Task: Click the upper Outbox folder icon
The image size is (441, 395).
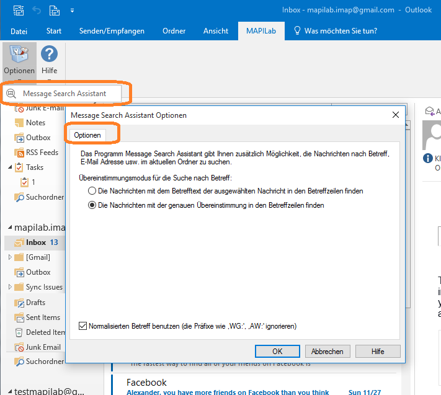Action: 19,138
